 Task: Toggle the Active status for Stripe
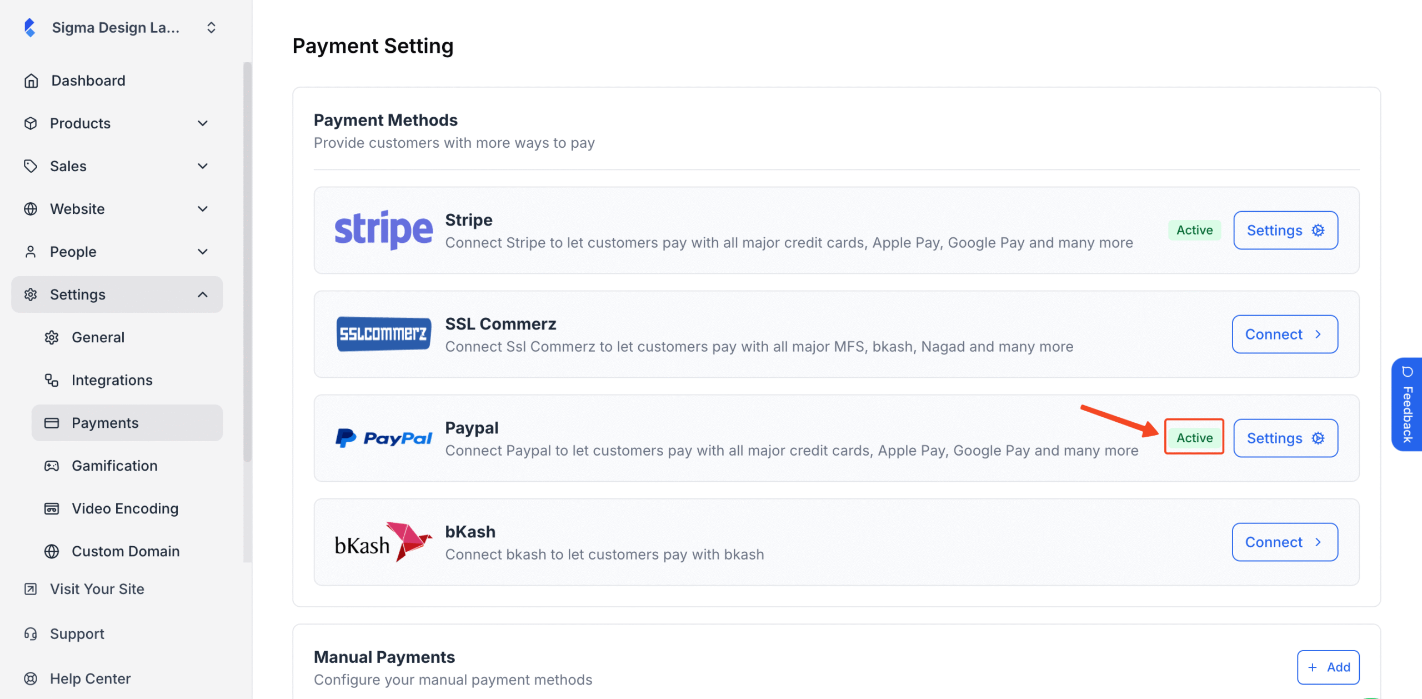point(1194,230)
